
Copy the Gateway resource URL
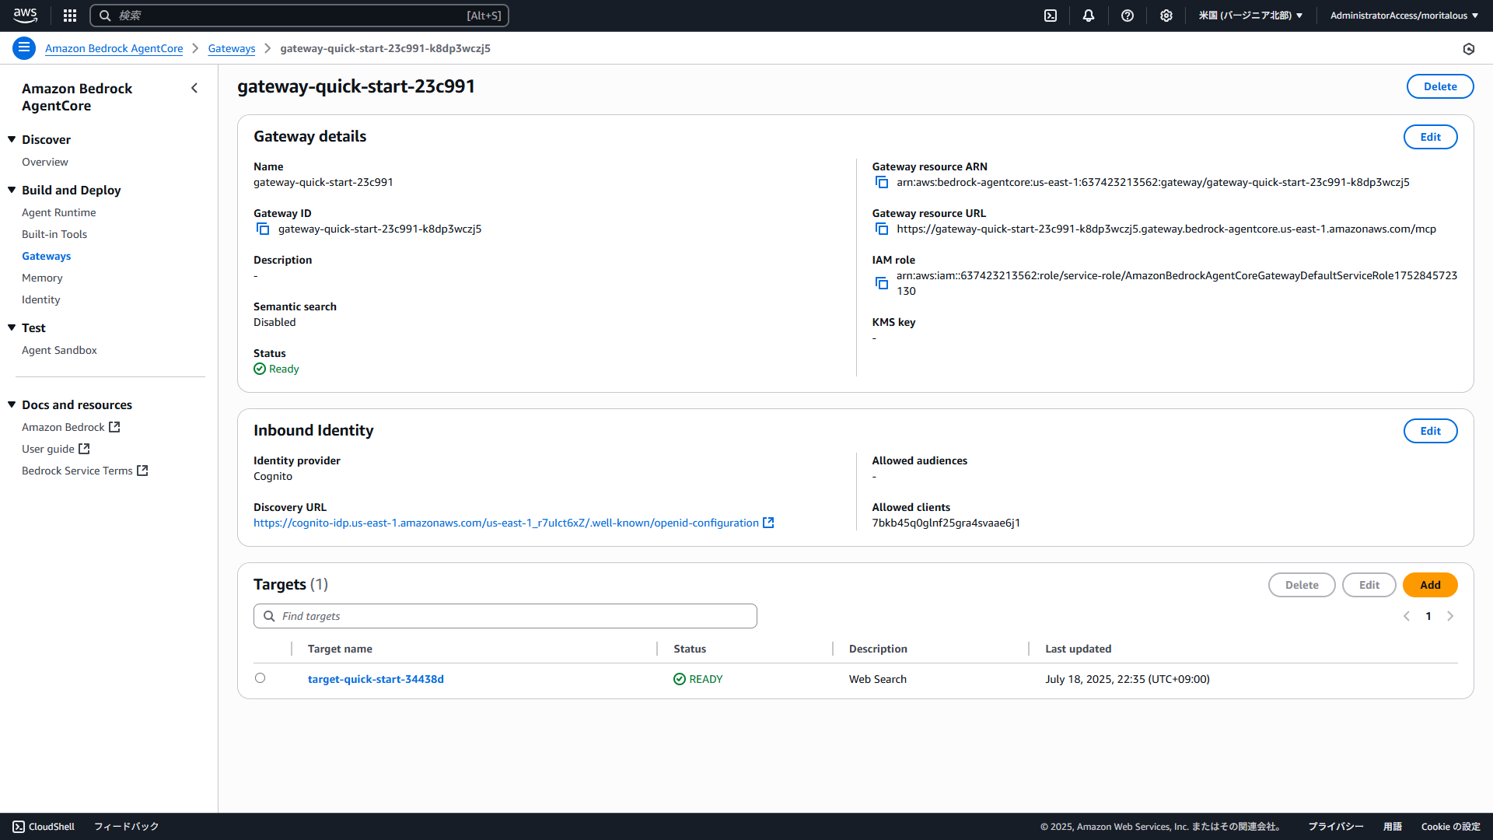pyautogui.click(x=881, y=229)
